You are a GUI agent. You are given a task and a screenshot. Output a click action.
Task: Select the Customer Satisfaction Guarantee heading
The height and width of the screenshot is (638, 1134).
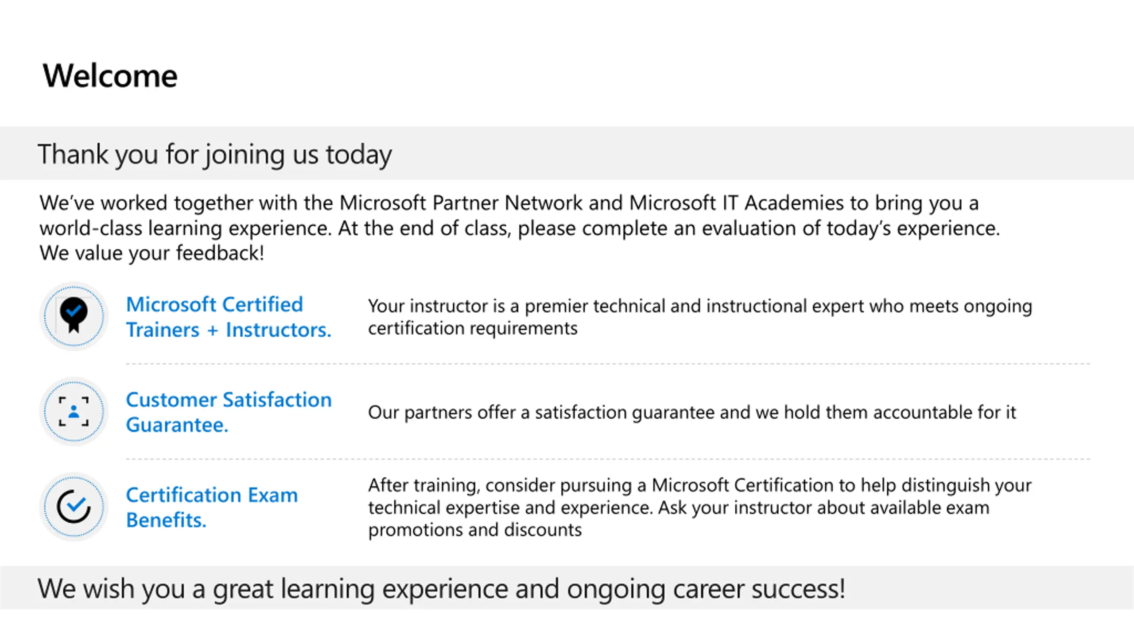coord(229,412)
